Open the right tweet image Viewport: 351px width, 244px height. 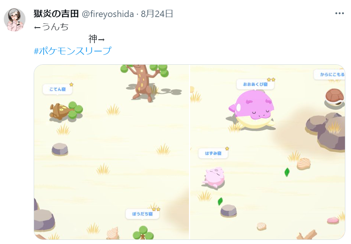pos(267,152)
